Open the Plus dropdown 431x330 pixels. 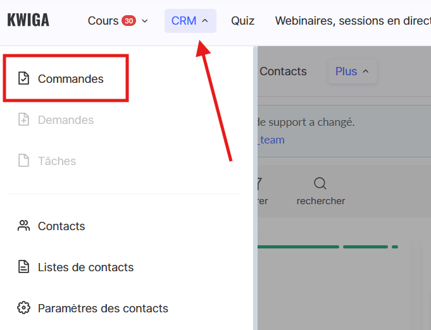pyautogui.click(x=352, y=71)
